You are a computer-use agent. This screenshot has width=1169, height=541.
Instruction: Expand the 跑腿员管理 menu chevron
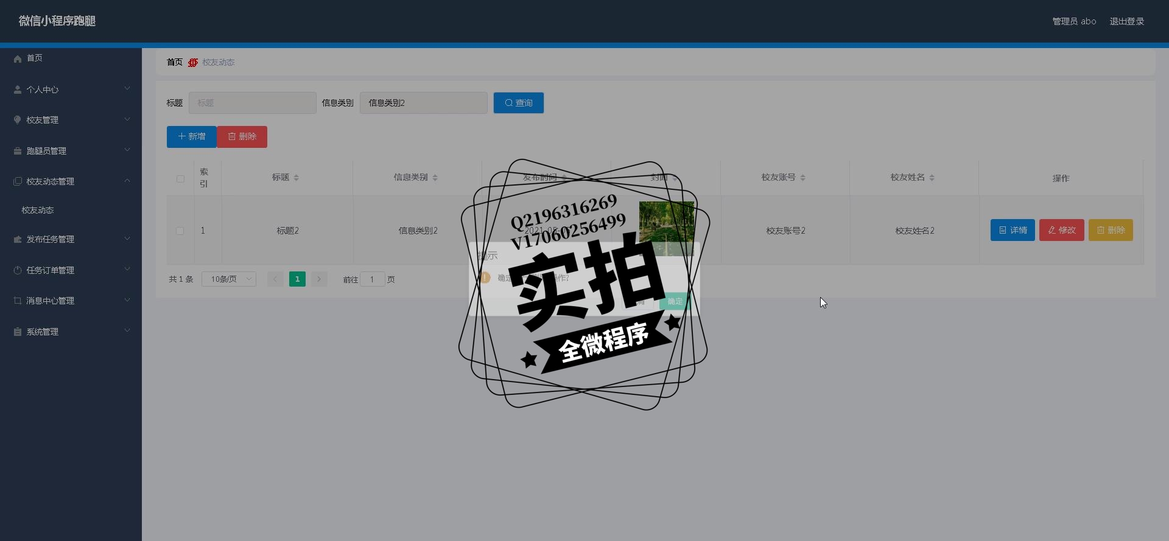coord(127,150)
